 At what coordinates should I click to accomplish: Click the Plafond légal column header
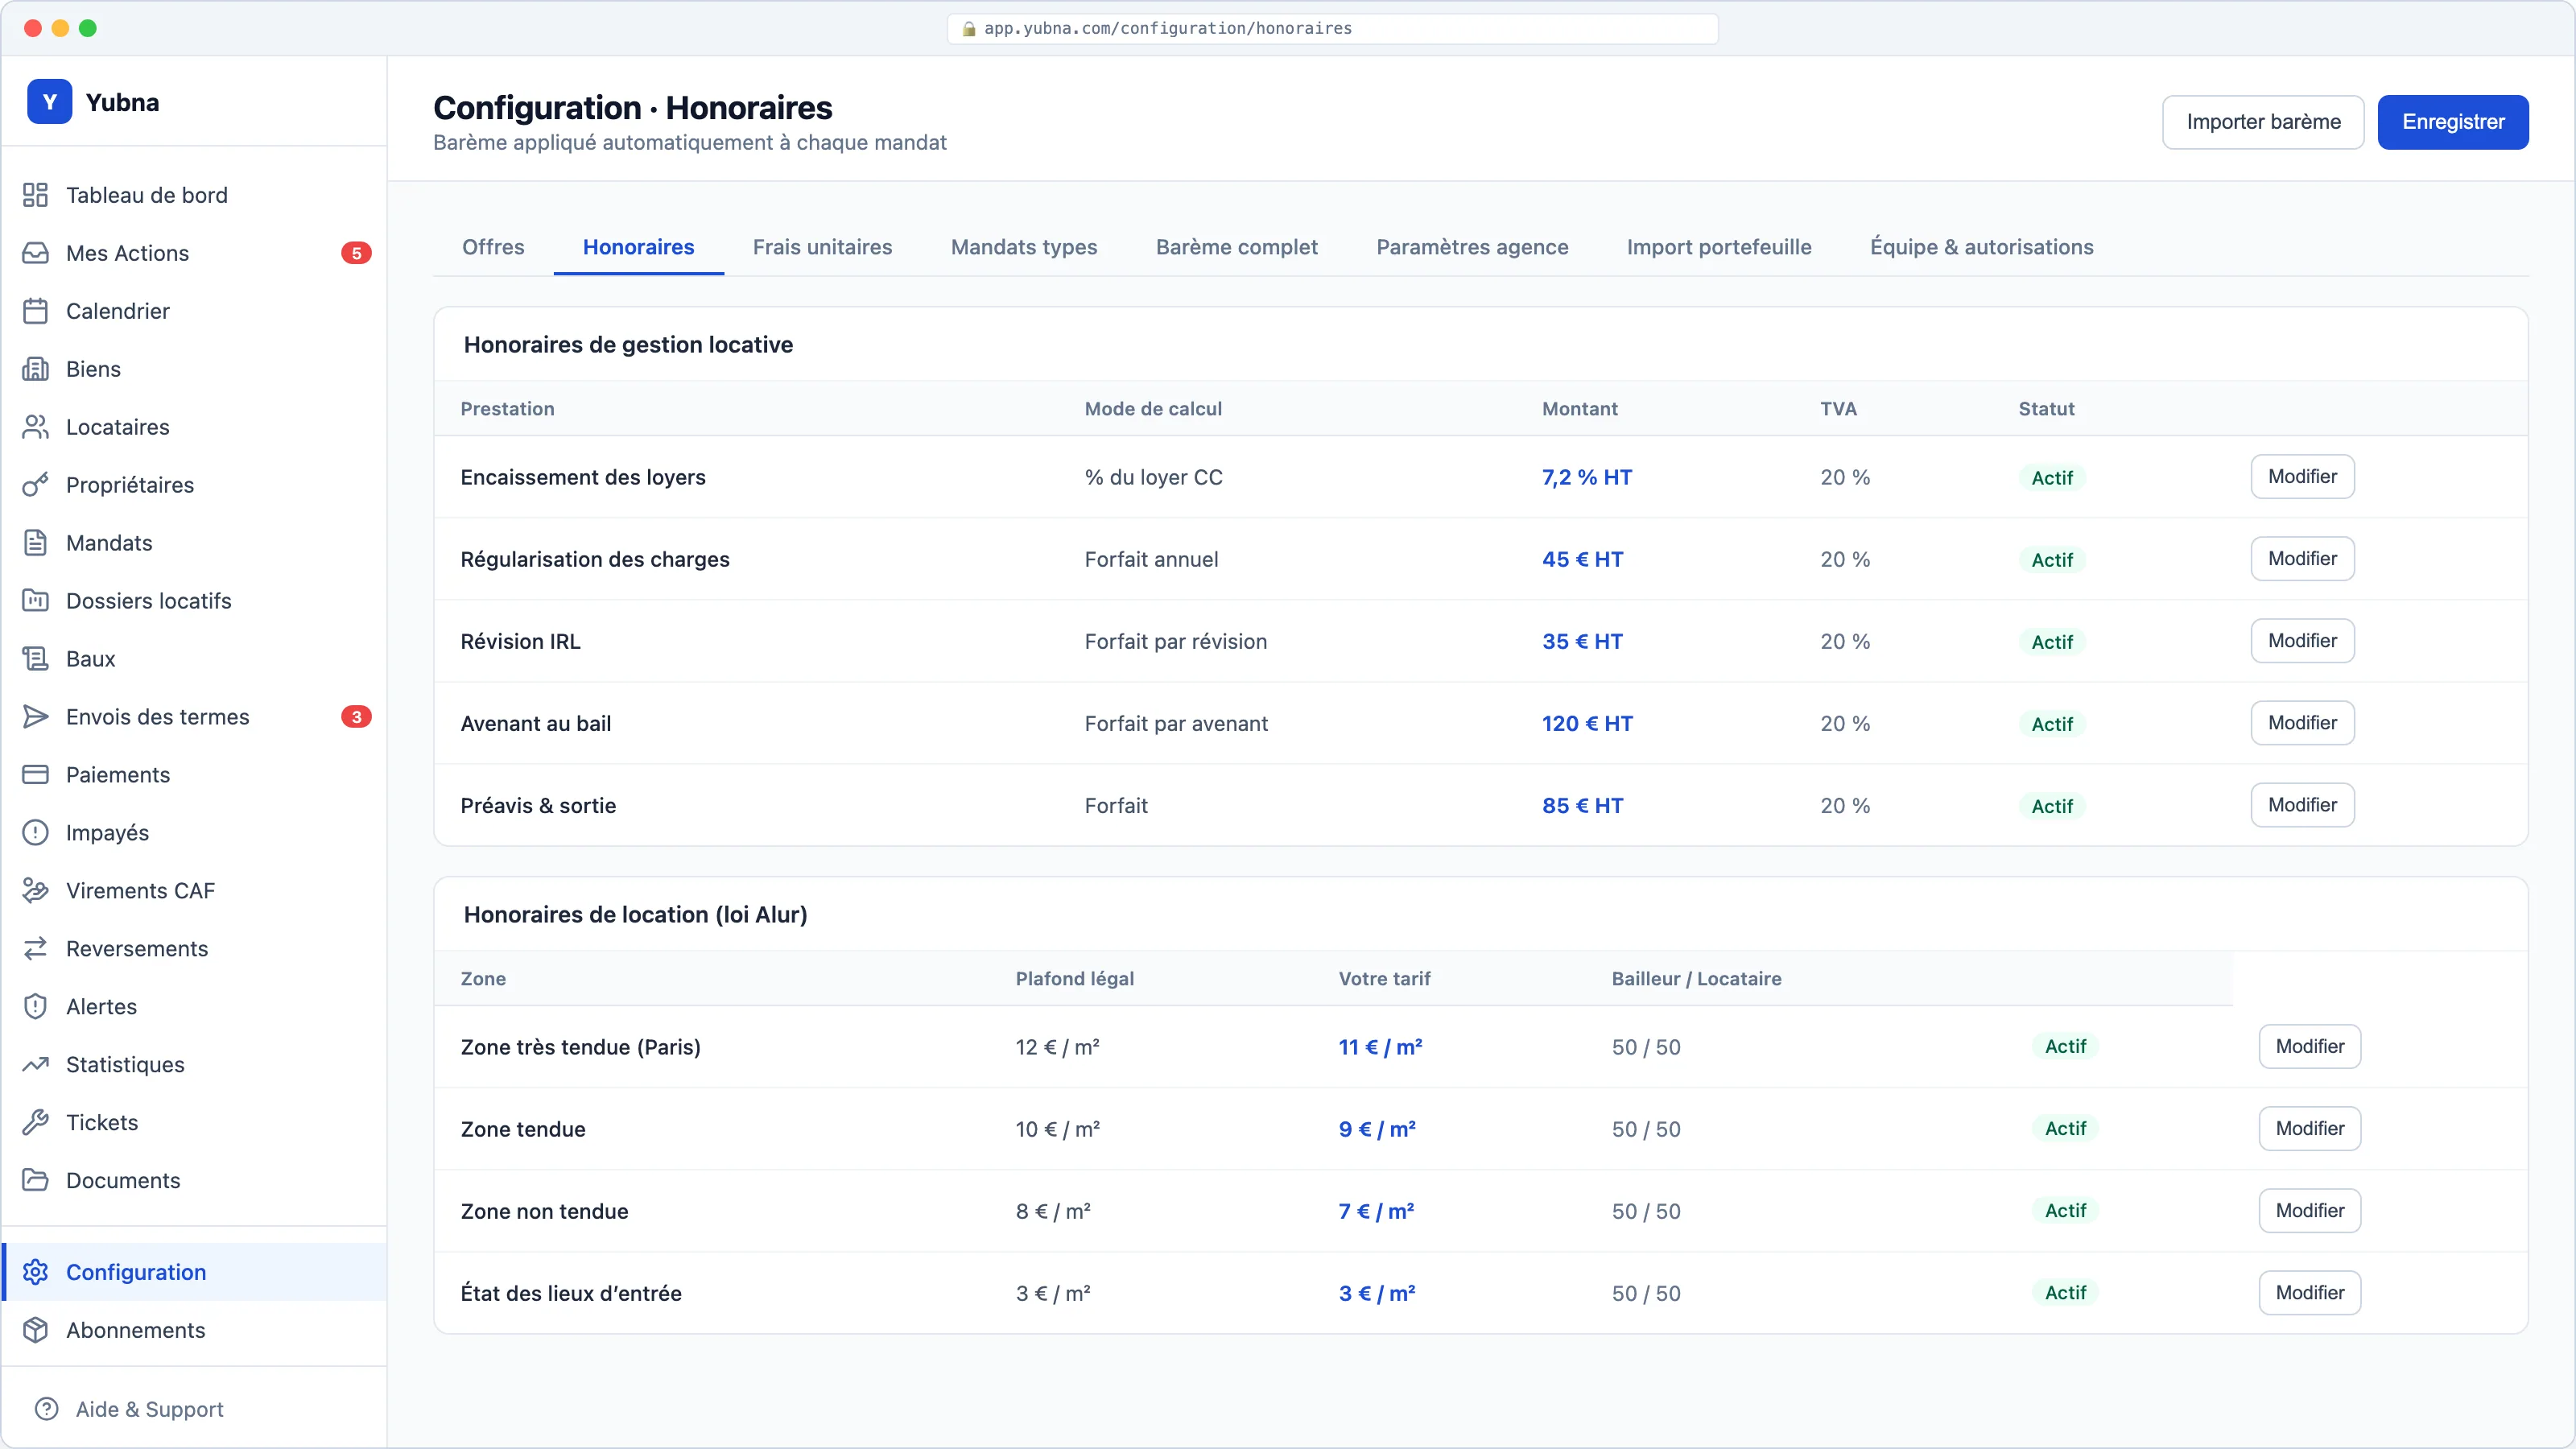(1074, 979)
